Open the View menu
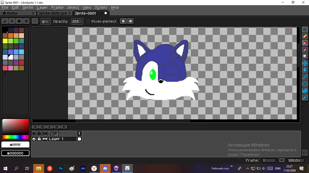309x173 pixels. tap(87, 8)
